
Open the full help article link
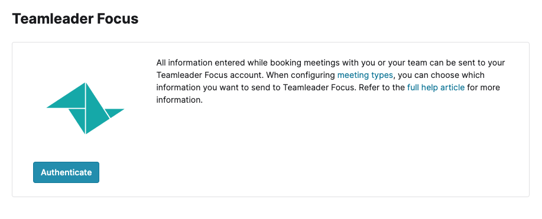pos(436,87)
